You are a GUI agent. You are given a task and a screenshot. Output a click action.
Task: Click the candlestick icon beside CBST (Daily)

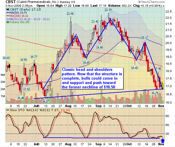(x=8, y=9)
